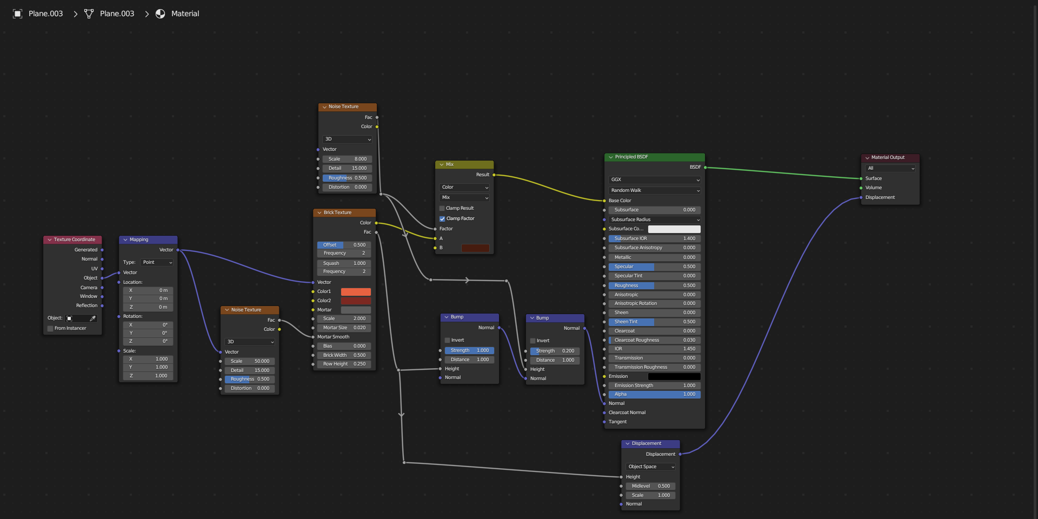Enable From Instancer checkbox
The height and width of the screenshot is (519, 1038).
pos(50,328)
